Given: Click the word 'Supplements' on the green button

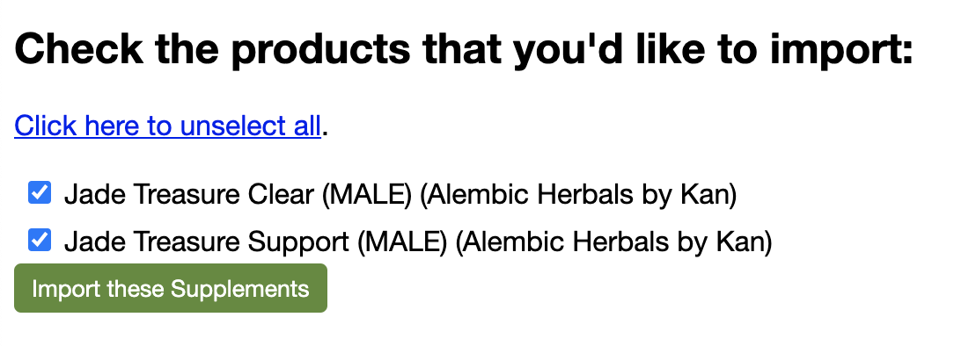Looking at the screenshot, I should click(x=239, y=288).
